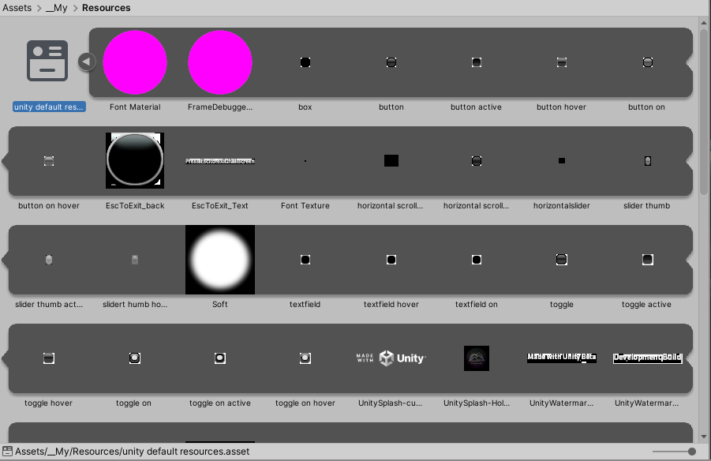Image resolution: width=711 pixels, height=461 pixels.
Task: Click the UnitySplash-cube icon
Action: [x=391, y=358]
